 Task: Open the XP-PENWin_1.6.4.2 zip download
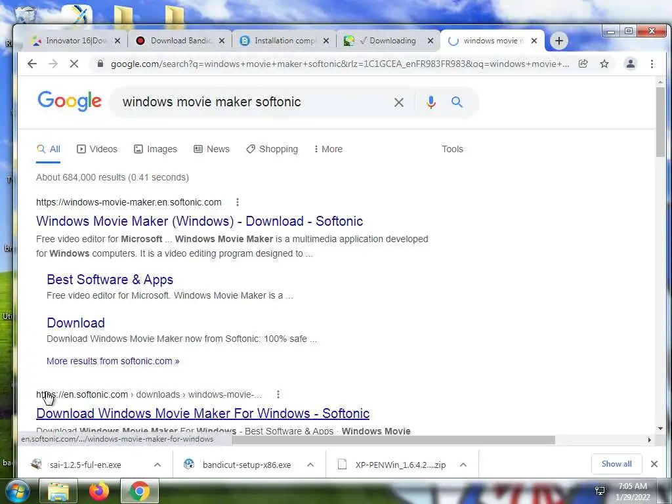[400, 465]
